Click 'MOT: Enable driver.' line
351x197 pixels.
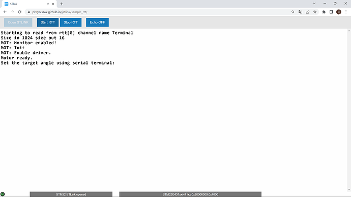click(x=26, y=53)
